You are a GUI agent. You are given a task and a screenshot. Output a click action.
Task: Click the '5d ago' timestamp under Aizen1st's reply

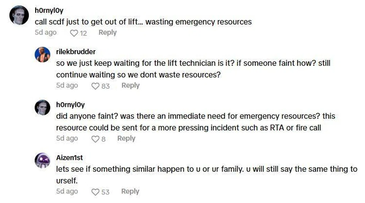coord(67,192)
